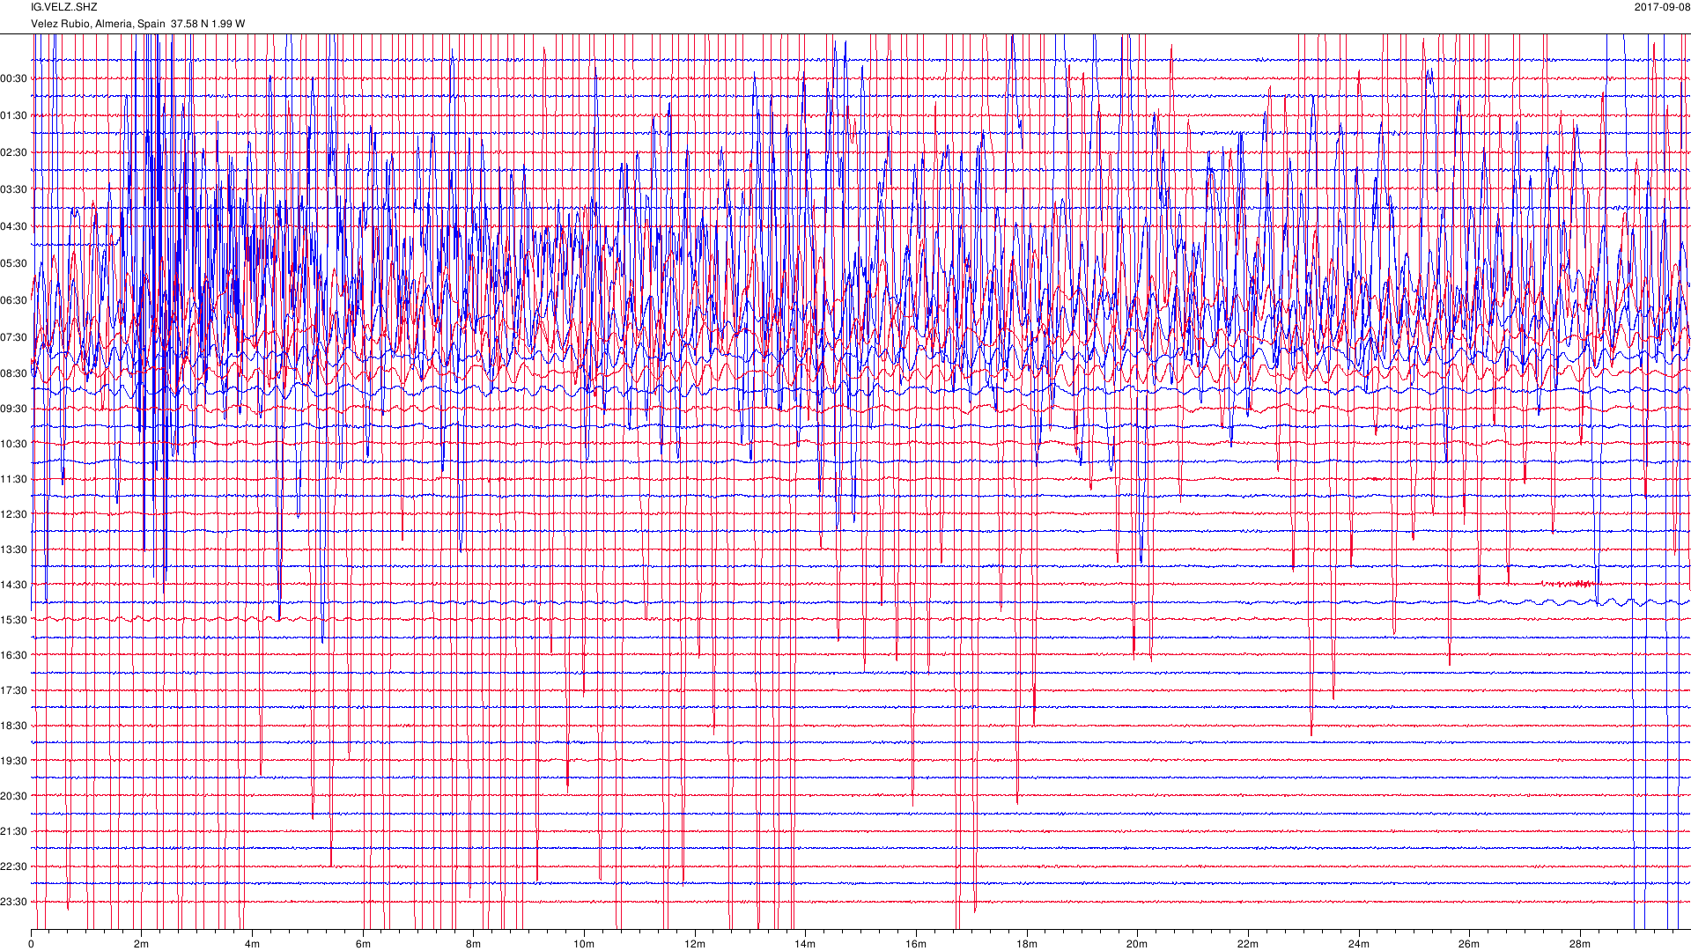Image resolution: width=1691 pixels, height=951 pixels.
Task: Click the 12m axis label
Action: 695,944
